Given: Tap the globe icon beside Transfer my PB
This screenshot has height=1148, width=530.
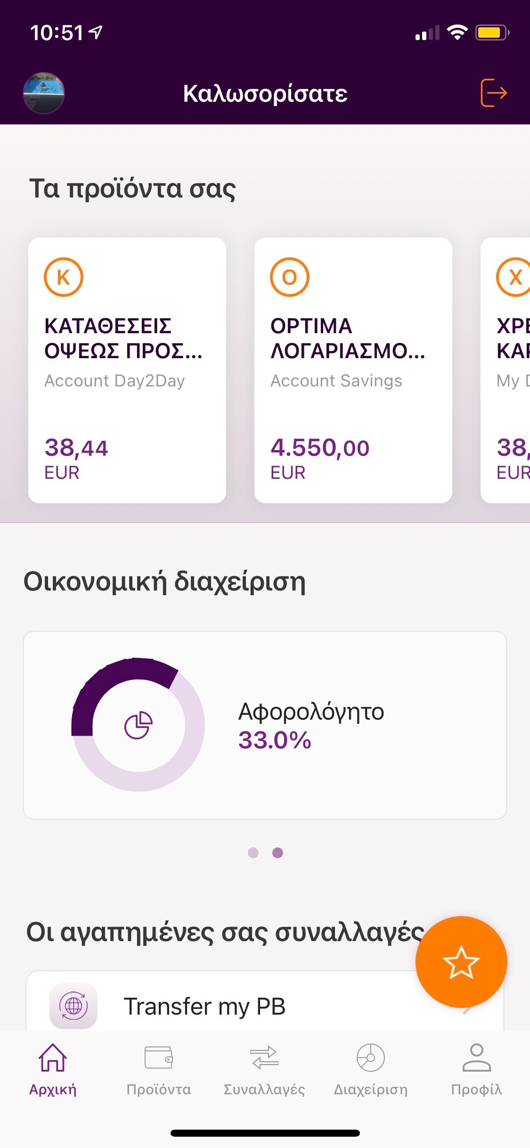Looking at the screenshot, I should tap(73, 1006).
